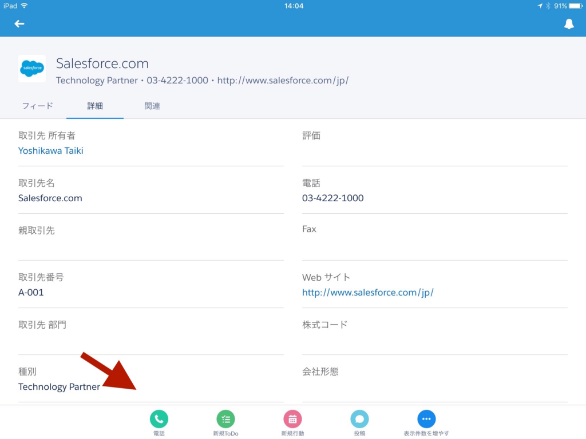Screen dimensions: 586x439
Task: Switch to the フィード tab
Action: click(37, 106)
